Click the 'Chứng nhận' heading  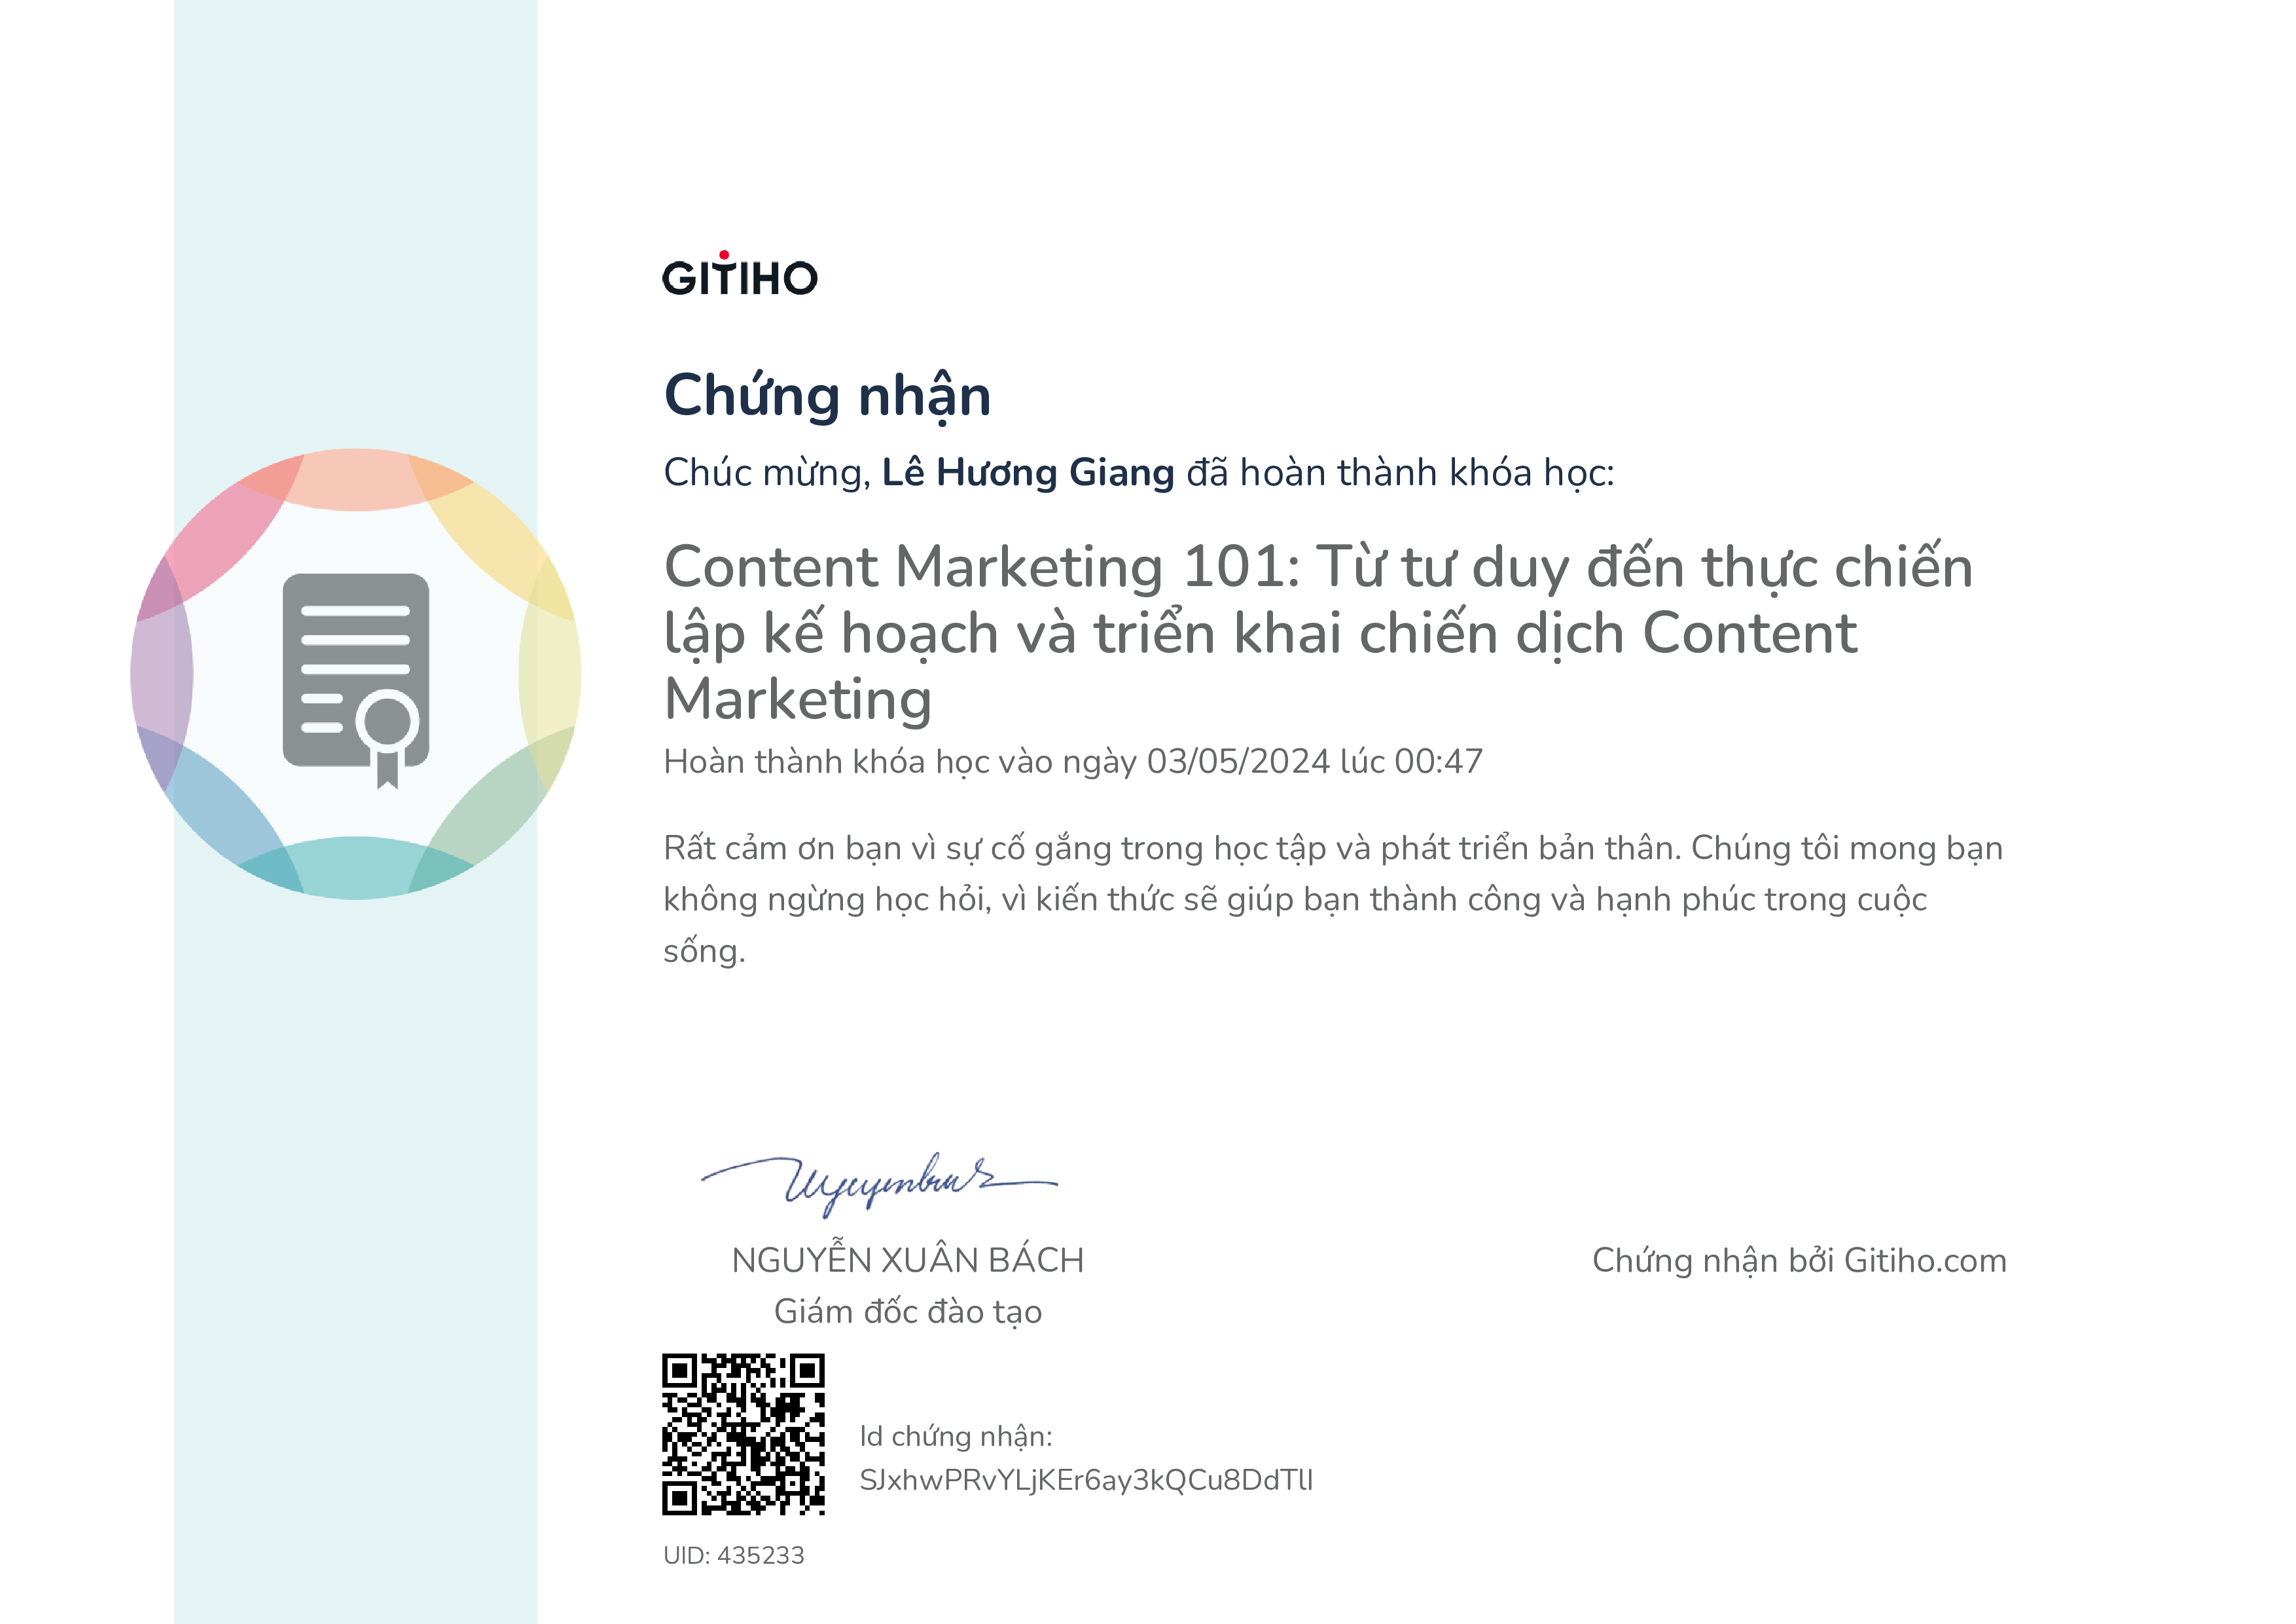[x=827, y=396]
